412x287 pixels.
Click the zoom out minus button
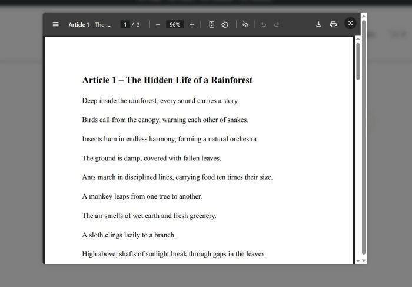coord(158,24)
